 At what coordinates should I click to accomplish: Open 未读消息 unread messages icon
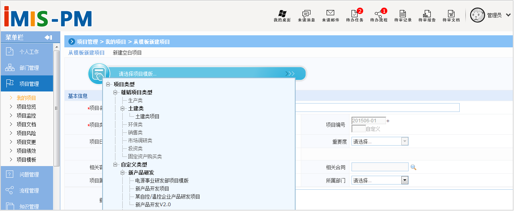click(x=306, y=16)
